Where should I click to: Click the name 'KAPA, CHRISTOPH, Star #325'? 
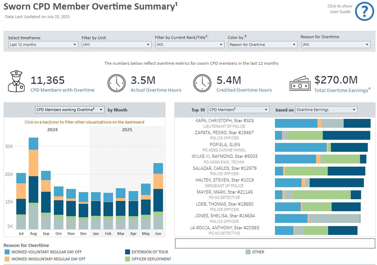pos(225,121)
